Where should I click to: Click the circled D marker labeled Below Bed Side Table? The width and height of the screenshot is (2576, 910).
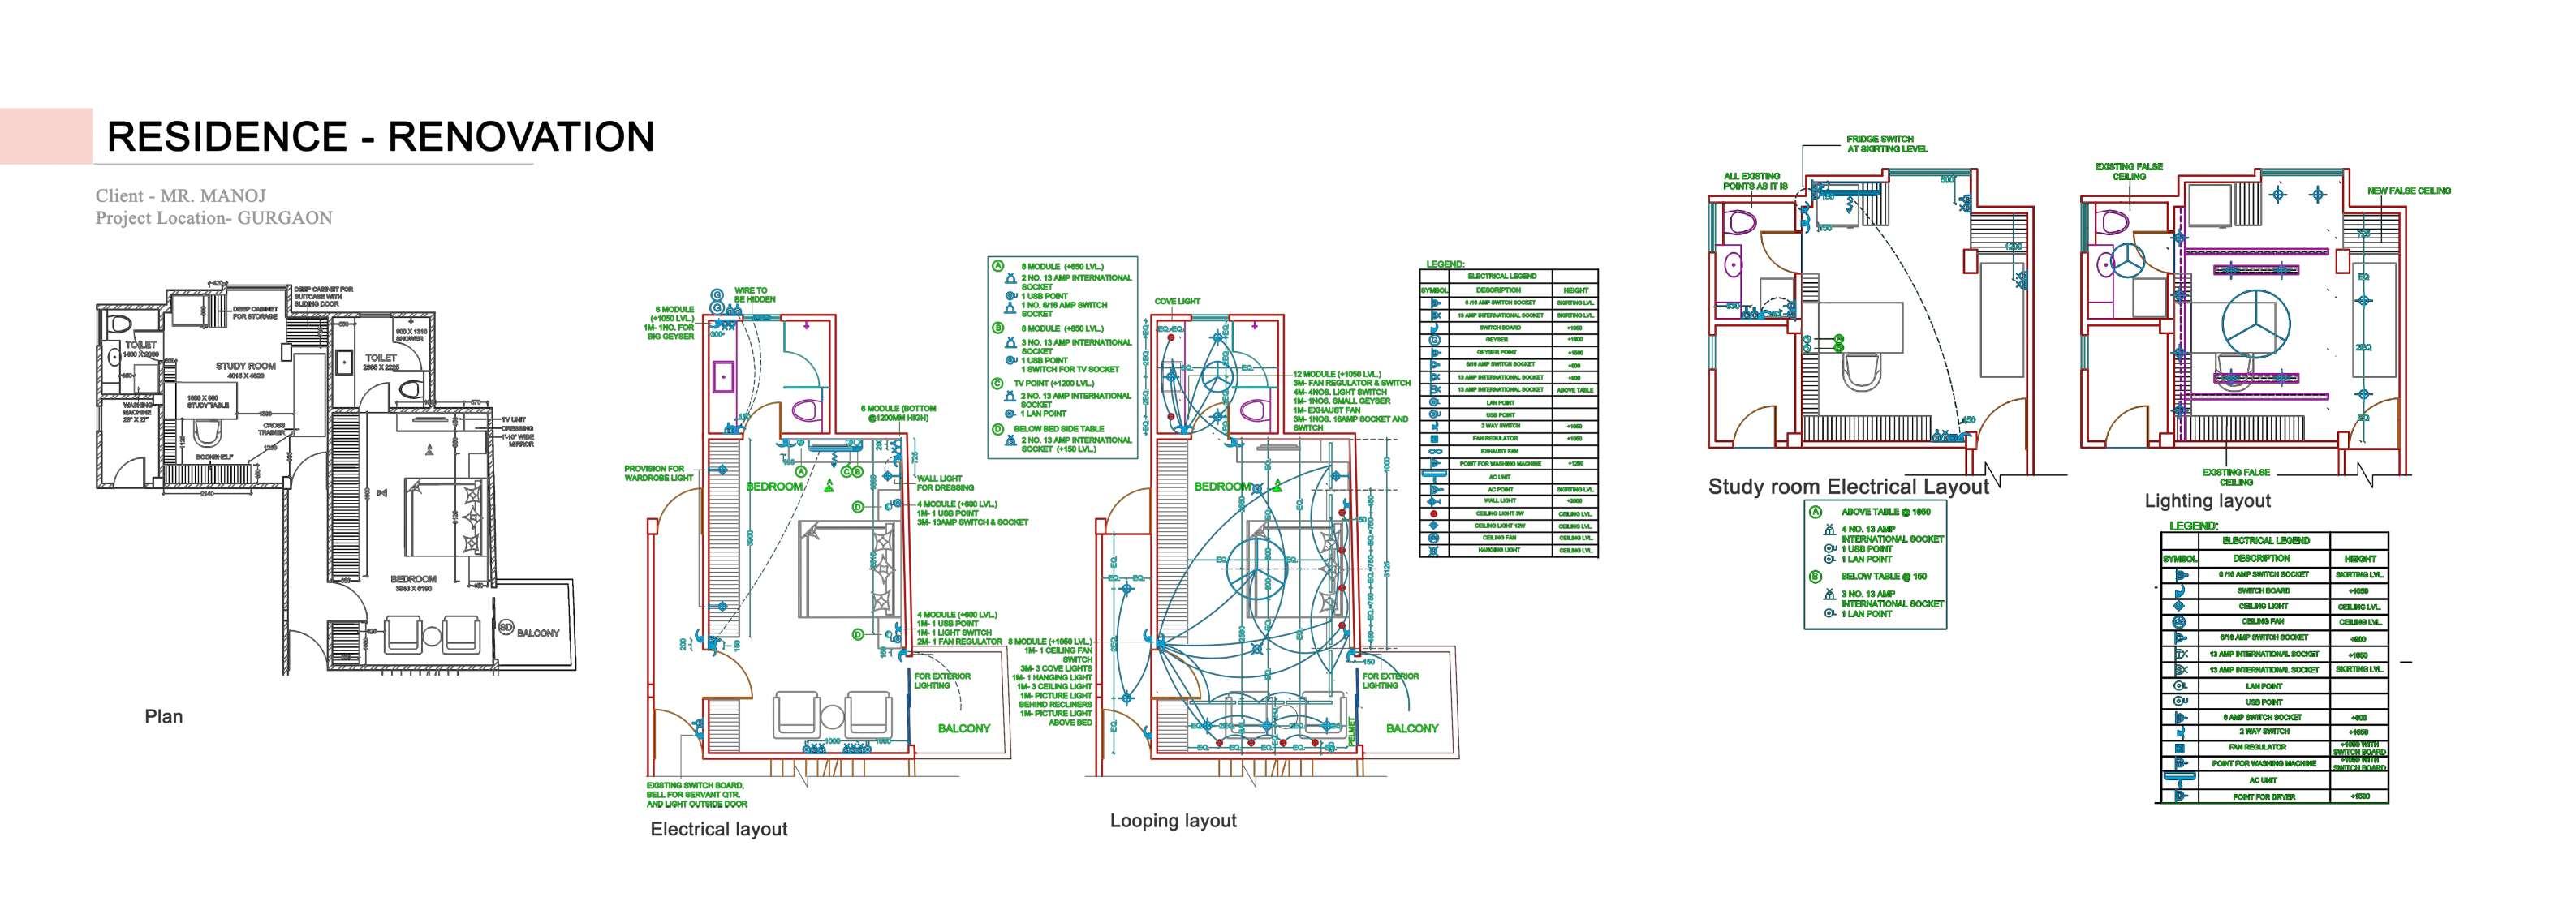tap(997, 430)
